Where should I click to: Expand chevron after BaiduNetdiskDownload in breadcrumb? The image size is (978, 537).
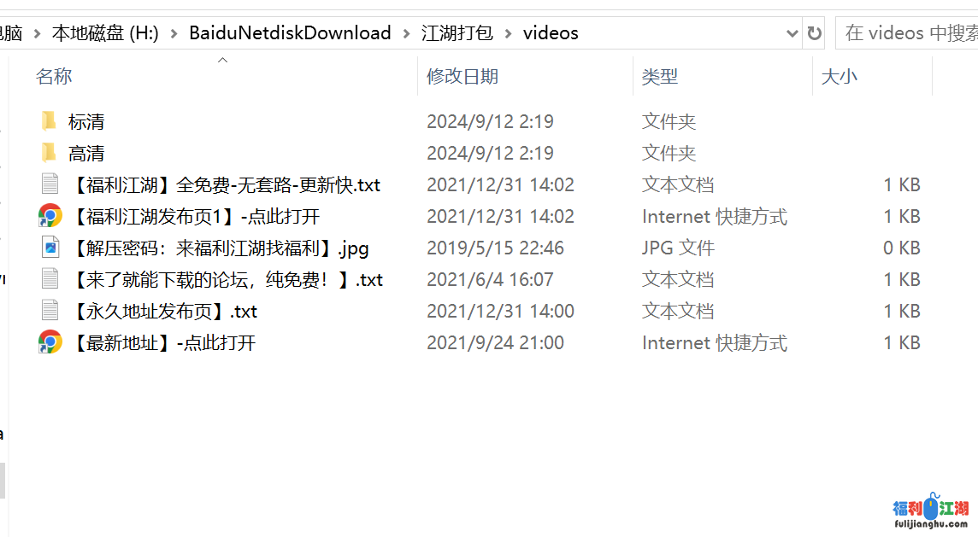click(x=407, y=33)
